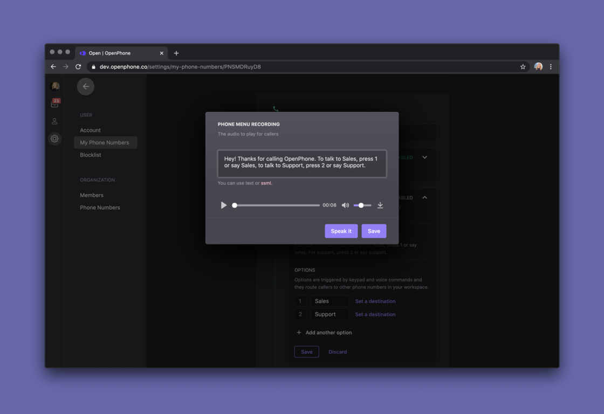Click the site lock icon

point(93,67)
